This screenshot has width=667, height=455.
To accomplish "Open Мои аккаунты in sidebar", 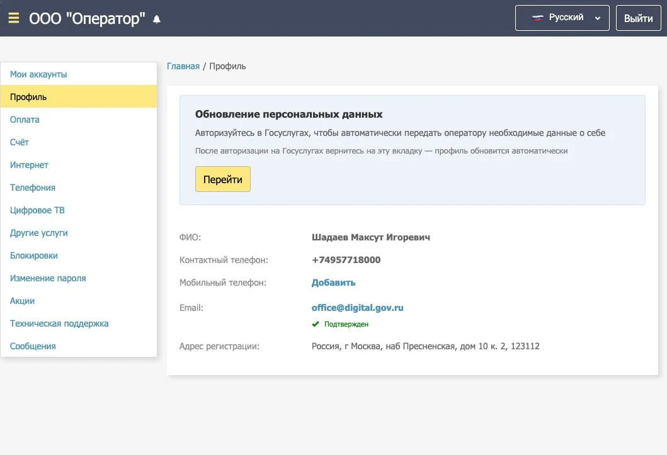I will point(79,74).
